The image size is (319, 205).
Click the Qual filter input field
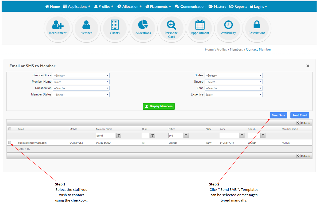146,136
